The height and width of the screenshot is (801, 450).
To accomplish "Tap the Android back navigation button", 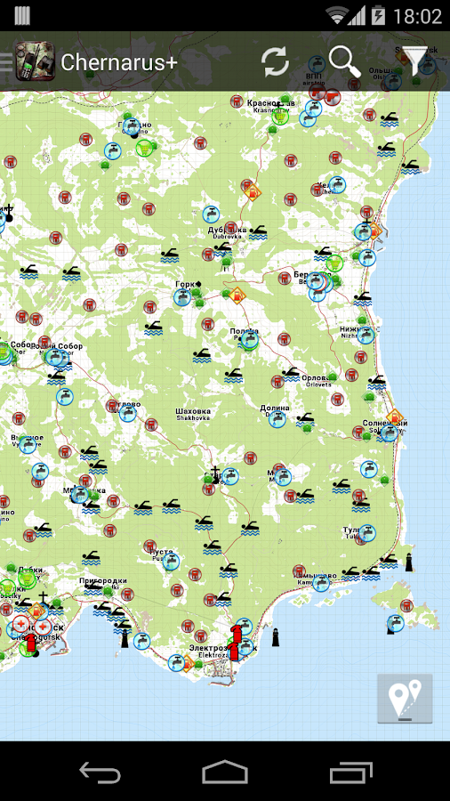I will coord(100,772).
